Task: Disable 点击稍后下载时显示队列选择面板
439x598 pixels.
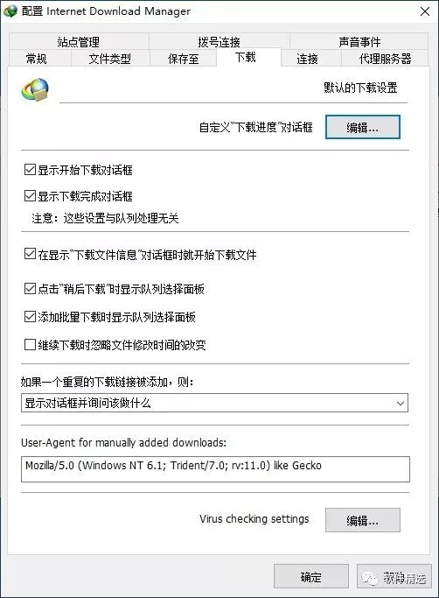Action: (x=30, y=289)
